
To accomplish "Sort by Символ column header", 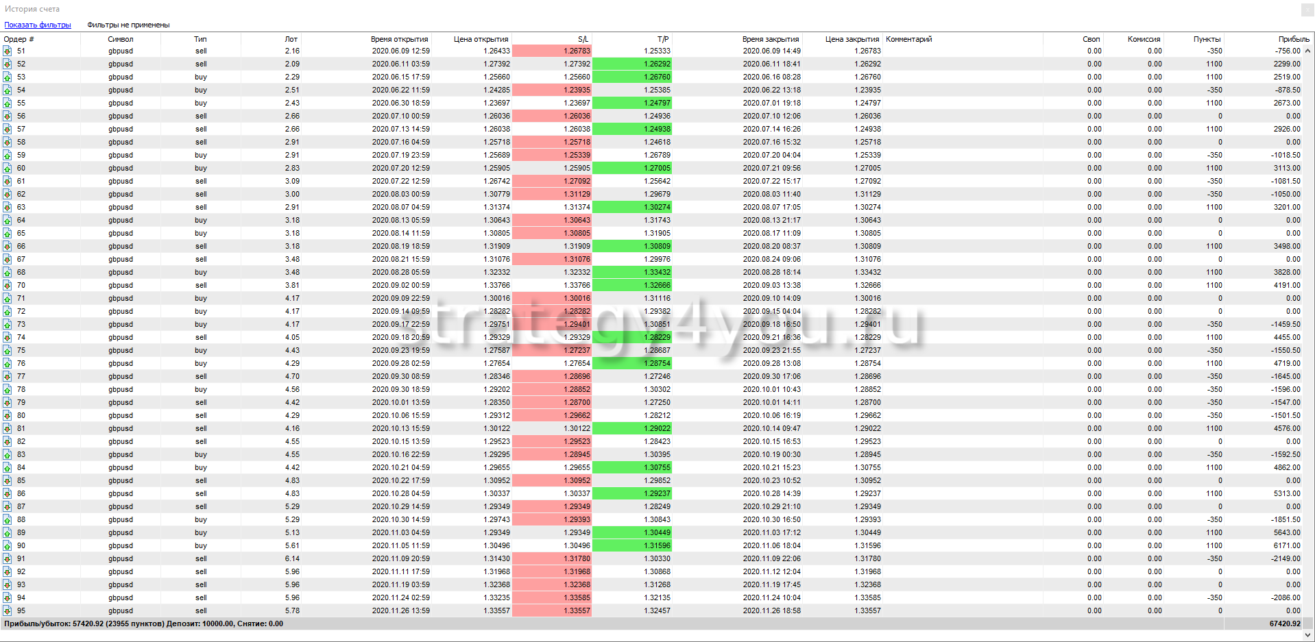I will pos(121,40).
